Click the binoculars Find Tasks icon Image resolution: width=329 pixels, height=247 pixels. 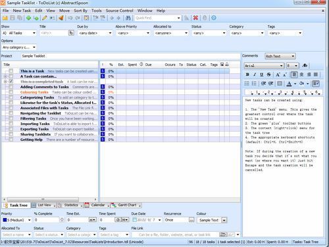coord(128,18)
